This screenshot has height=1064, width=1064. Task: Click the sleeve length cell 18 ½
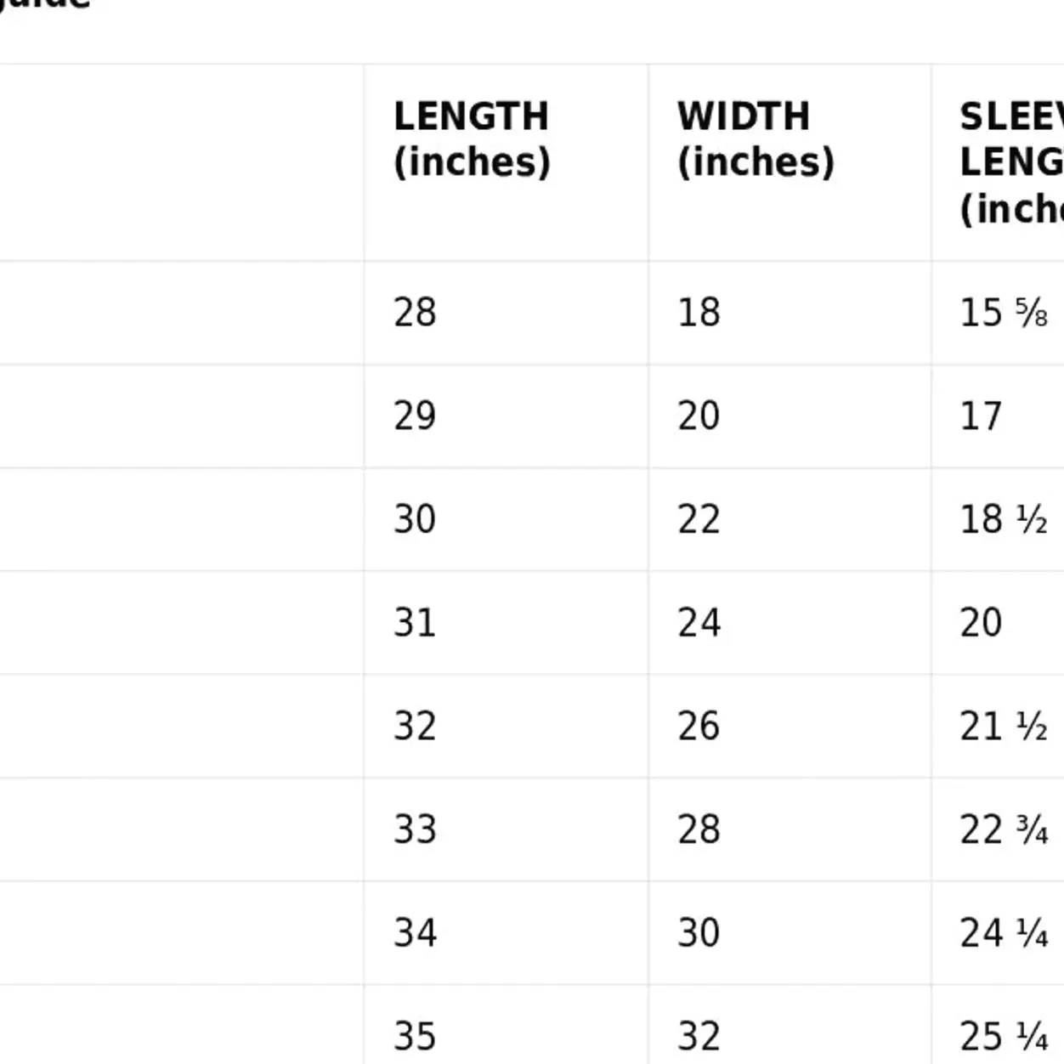1004,519
